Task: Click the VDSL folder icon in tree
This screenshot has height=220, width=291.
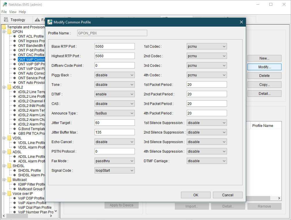Action: click(x=9, y=138)
